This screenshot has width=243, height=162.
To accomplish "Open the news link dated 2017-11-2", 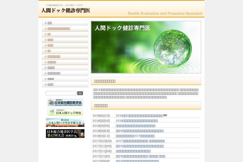I will (141, 156).
